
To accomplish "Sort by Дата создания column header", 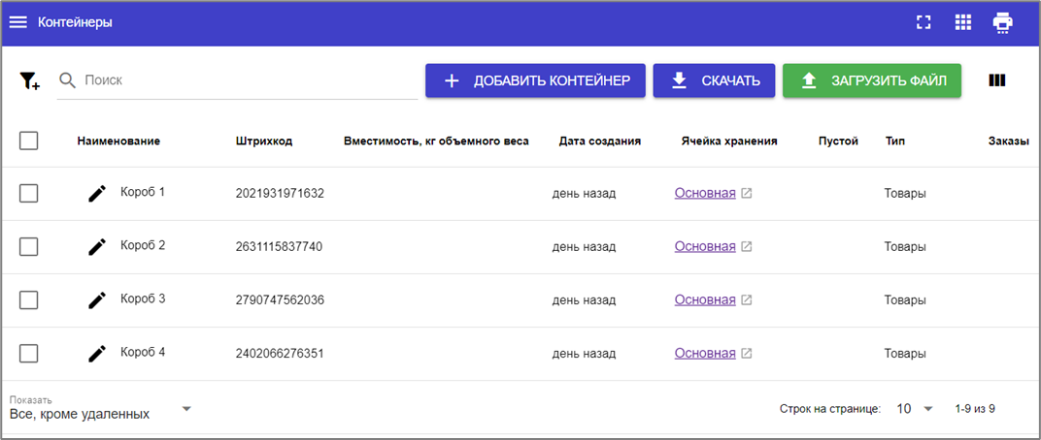I will coord(599,141).
